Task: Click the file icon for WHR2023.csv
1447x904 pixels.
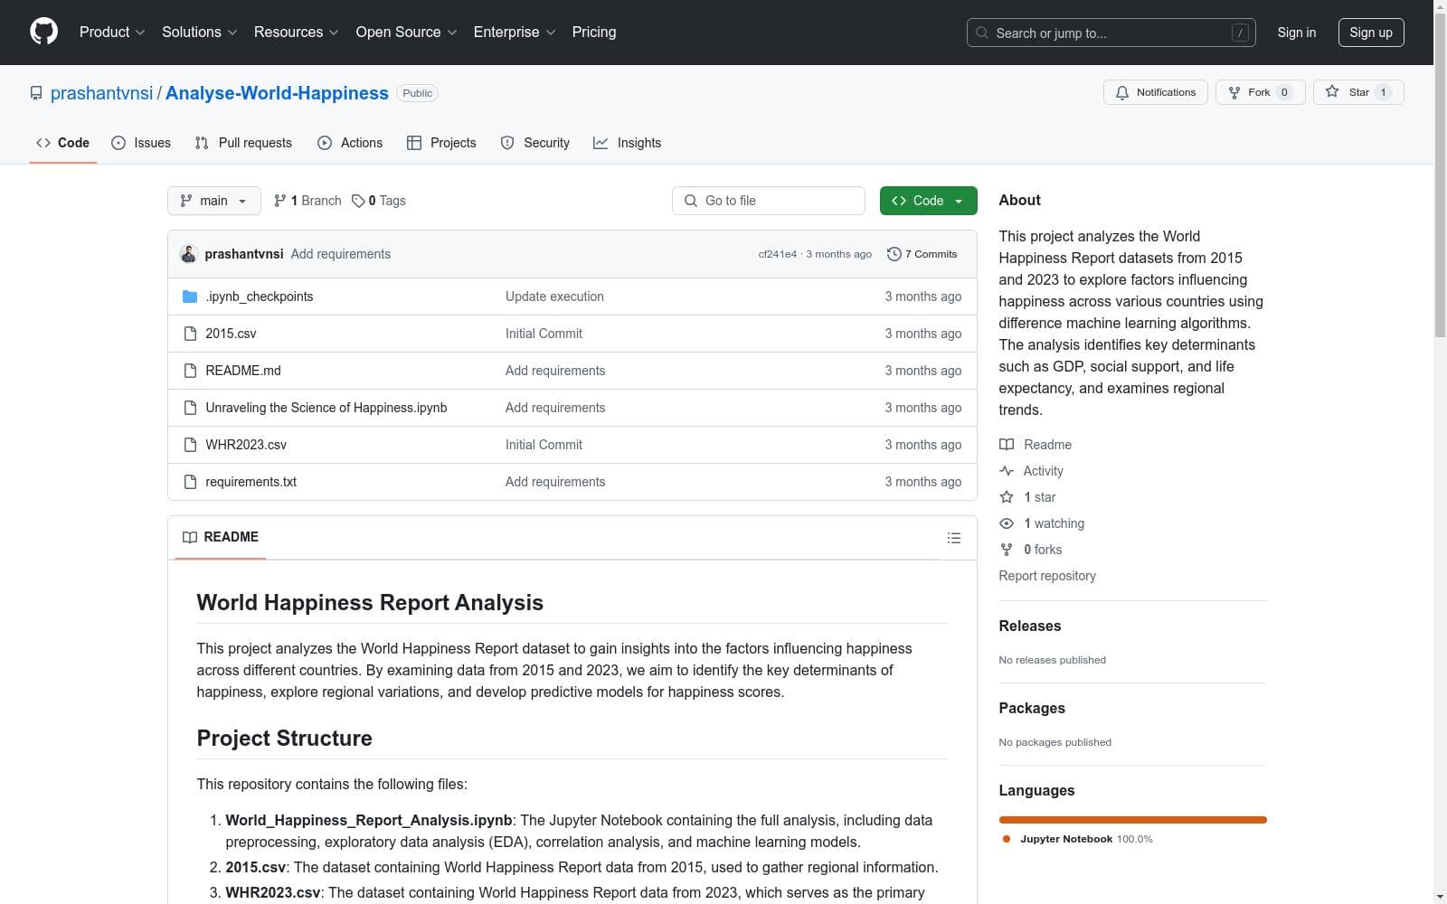Action: pyautogui.click(x=190, y=445)
